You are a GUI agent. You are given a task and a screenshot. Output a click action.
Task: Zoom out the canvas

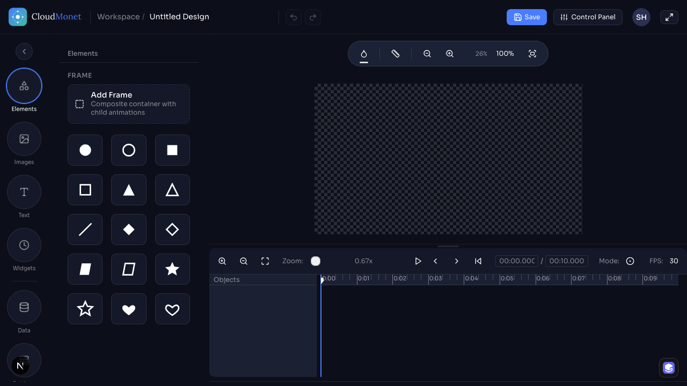pos(427,54)
